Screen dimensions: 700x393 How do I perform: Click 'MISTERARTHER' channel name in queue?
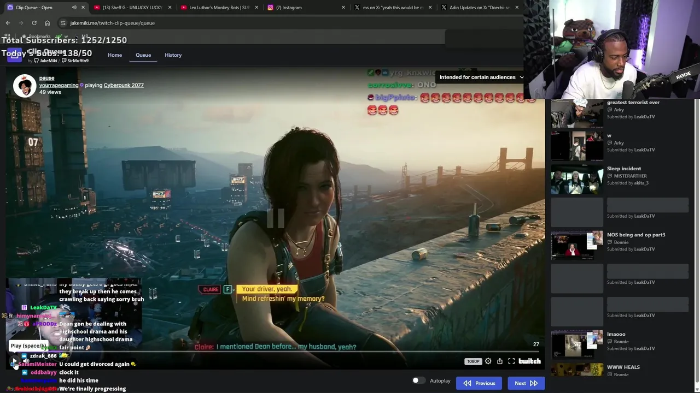(x=630, y=176)
